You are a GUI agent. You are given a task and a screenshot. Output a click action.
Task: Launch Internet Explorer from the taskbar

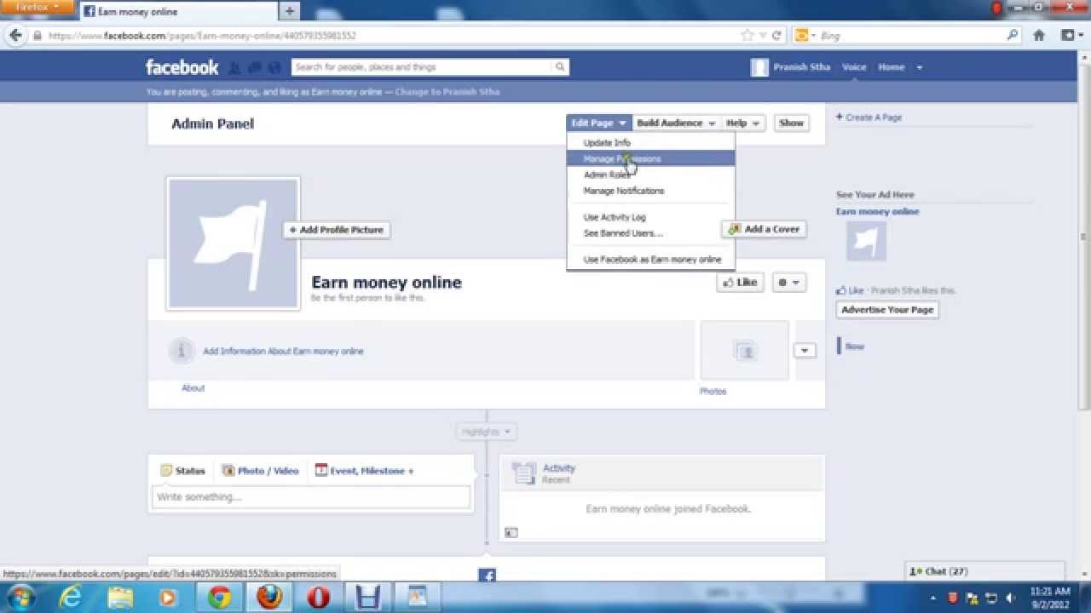[70, 598]
